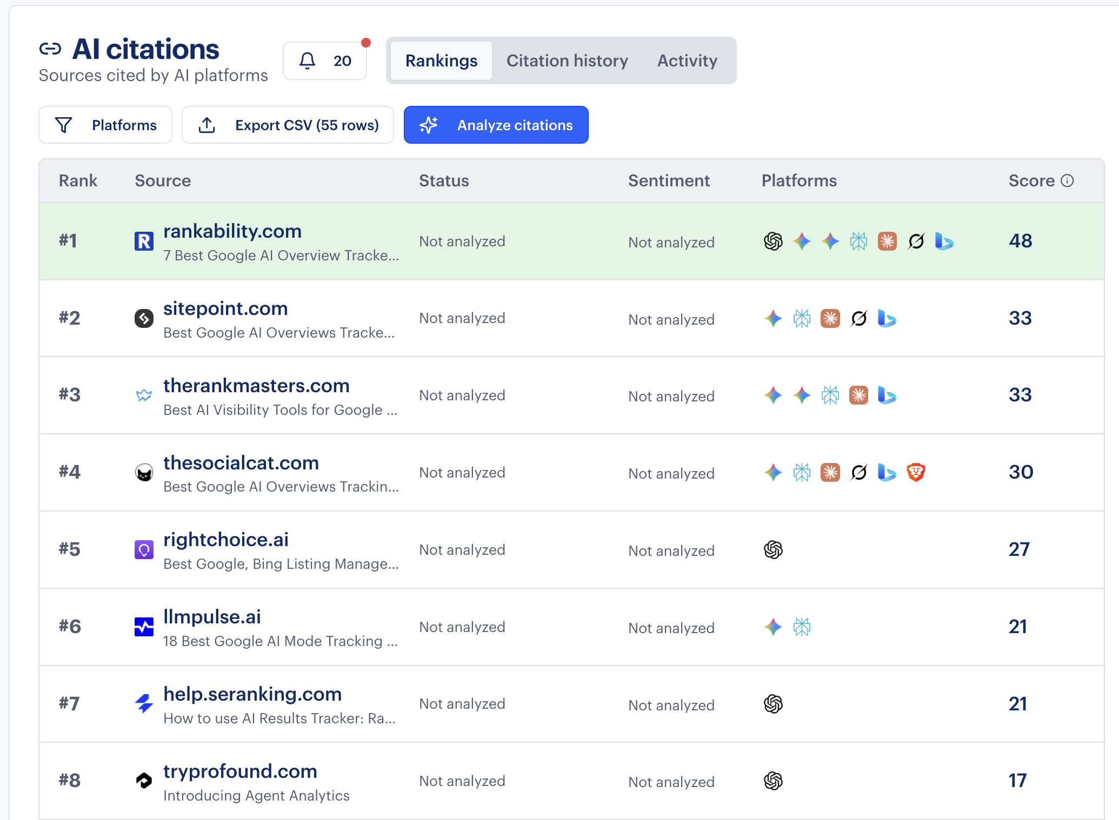Click the Perplexity icon in therankmasters.com row
The width and height of the screenshot is (1119, 820).
pyautogui.click(x=830, y=395)
